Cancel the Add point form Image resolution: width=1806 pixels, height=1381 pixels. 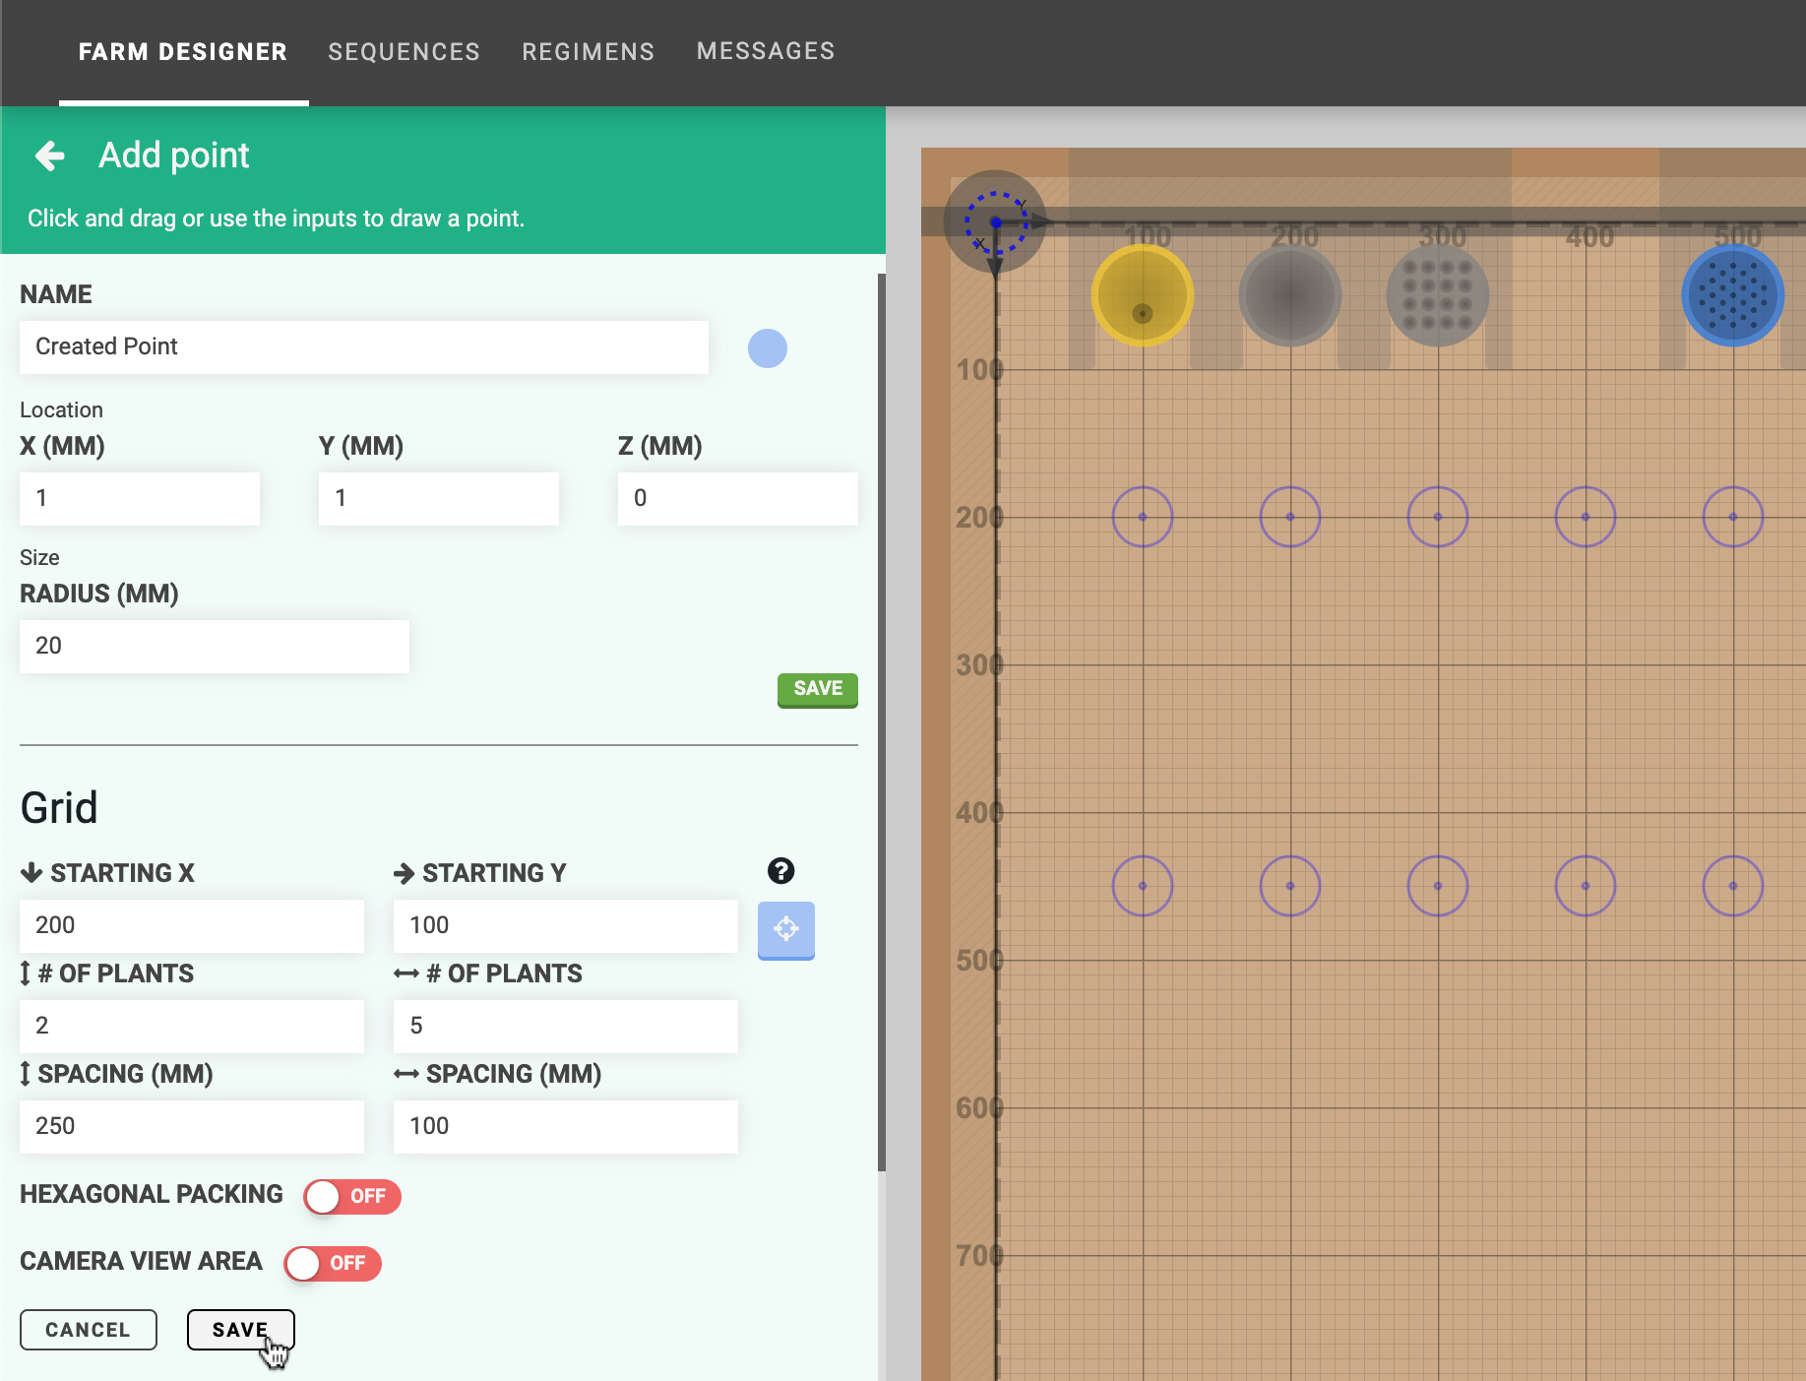[x=88, y=1329]
